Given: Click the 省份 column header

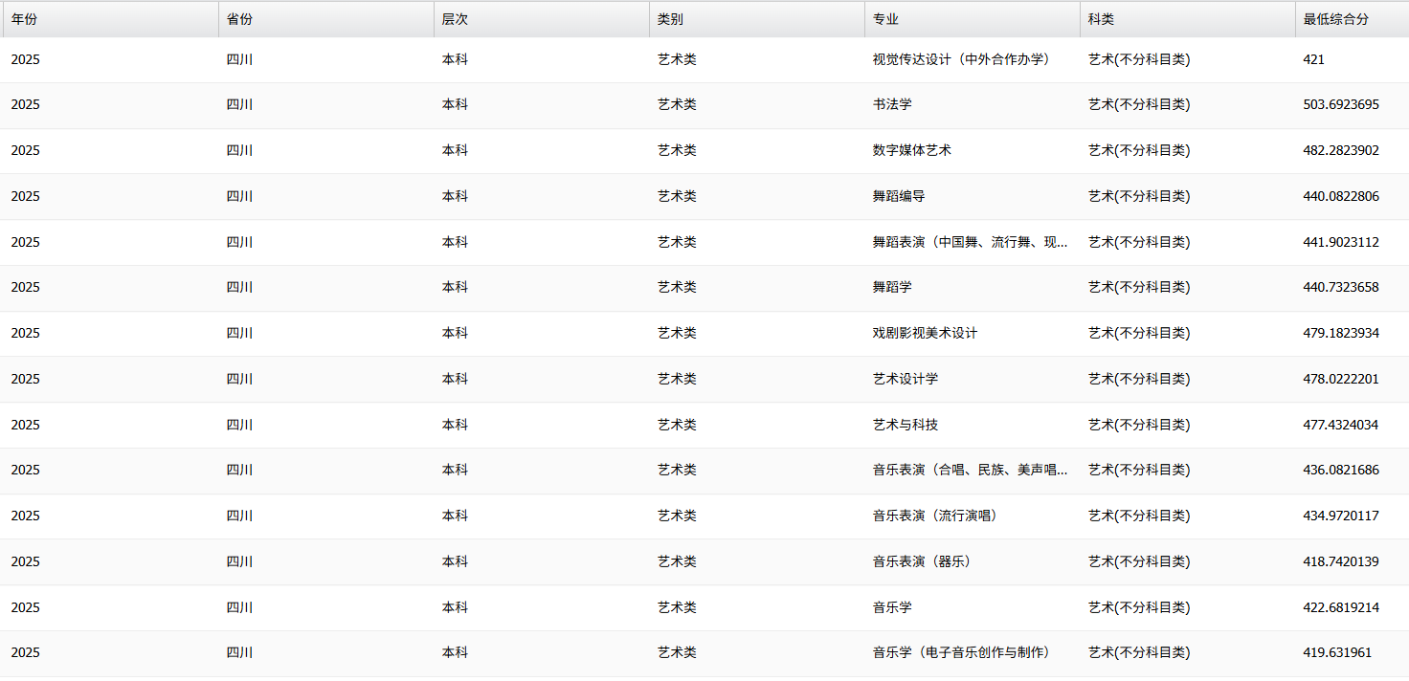Looking at the screenshot, I should 326,19.
